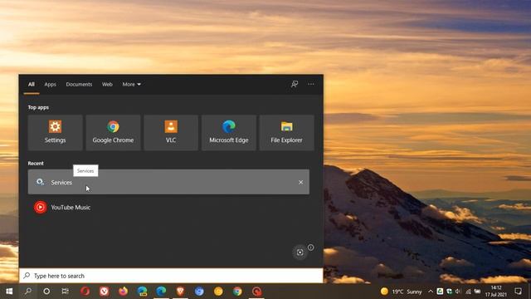Open the Action Center notifications

point(518,292)
